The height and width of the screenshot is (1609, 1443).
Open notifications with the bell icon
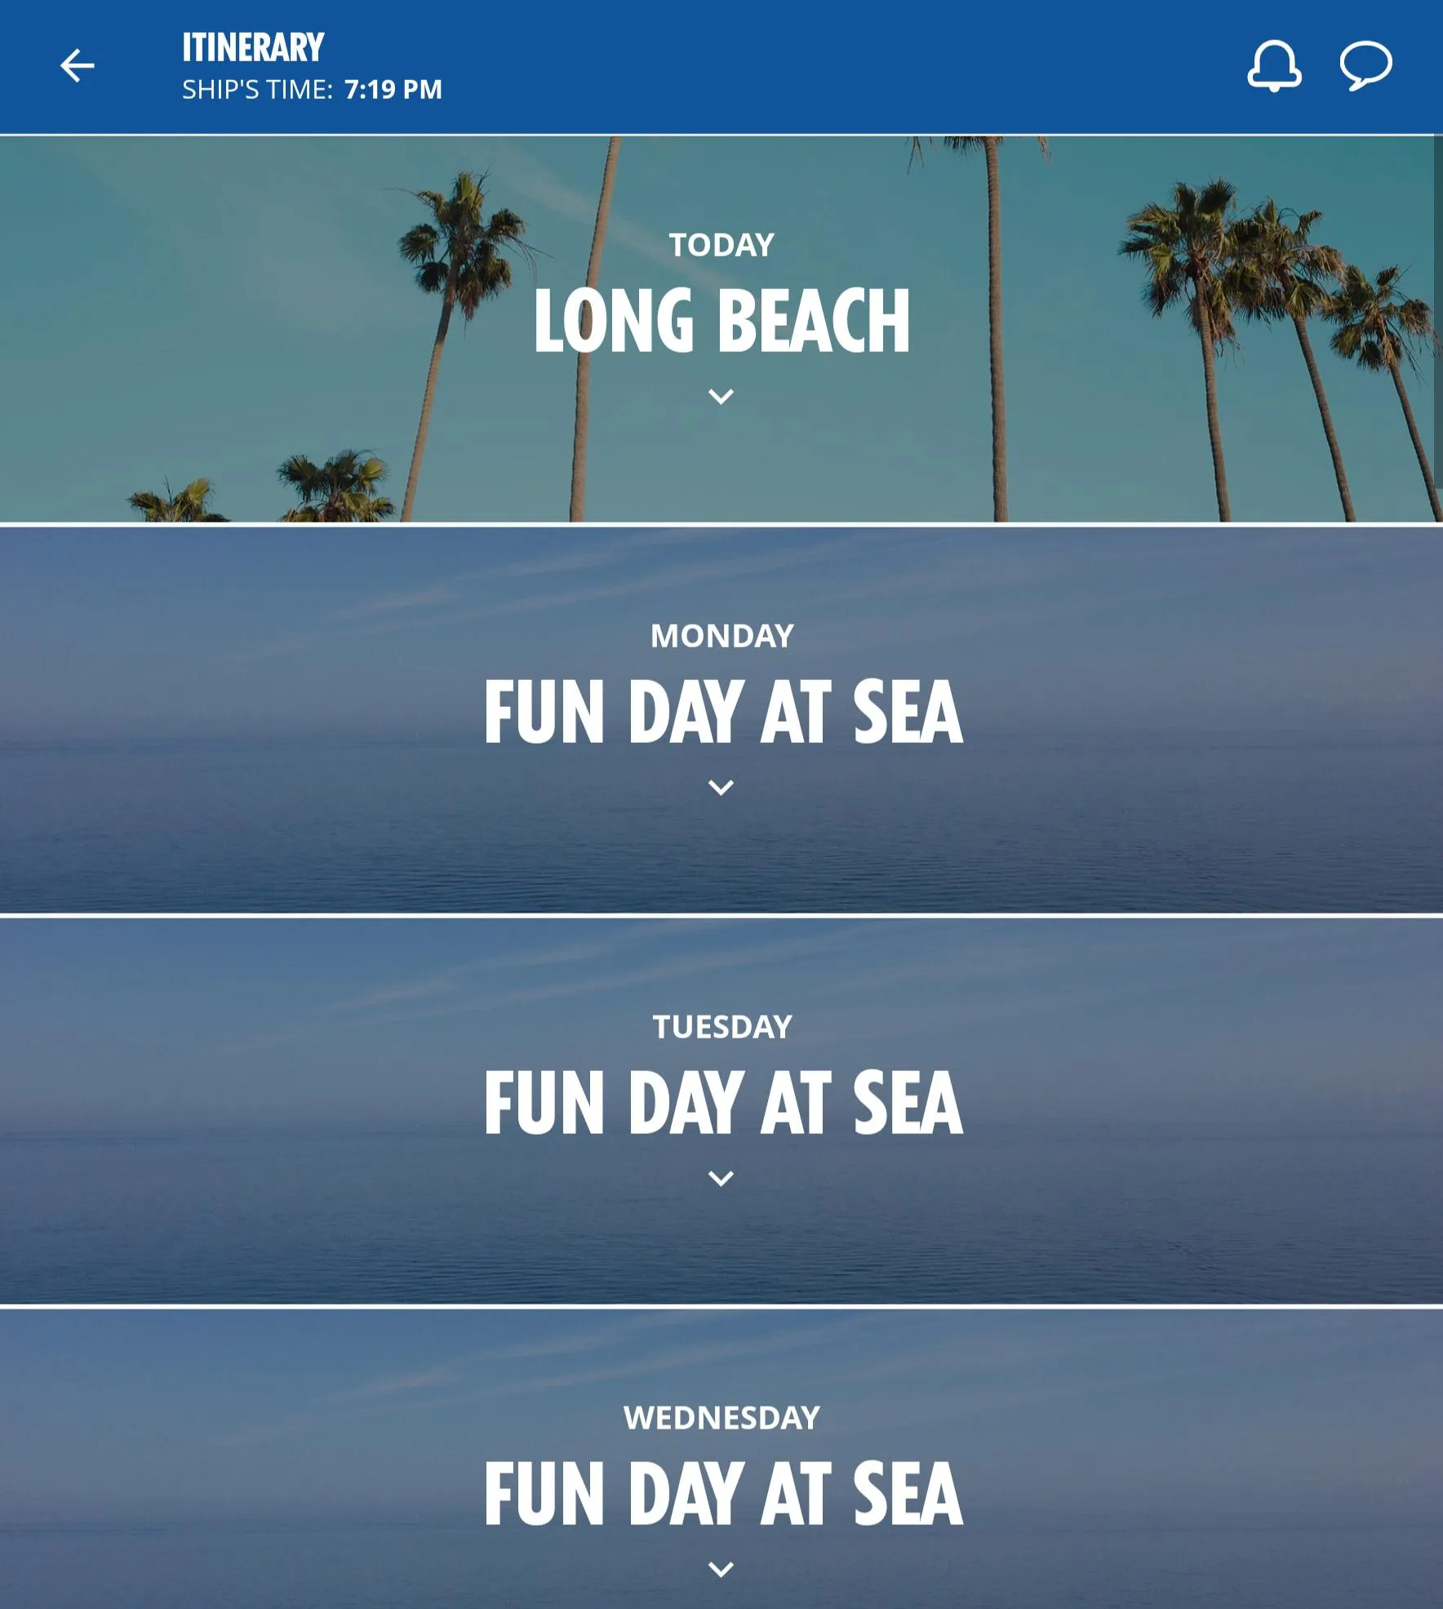point(1274,65)
